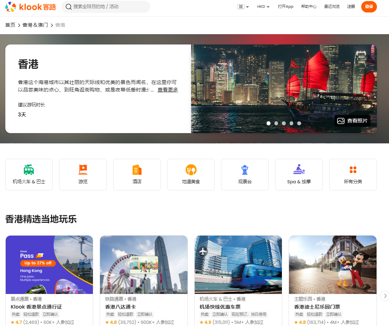The height and width of the screenshot is (326, 389).
Task: Click the orange 登录 button
Action: click(x=369, y=7)
